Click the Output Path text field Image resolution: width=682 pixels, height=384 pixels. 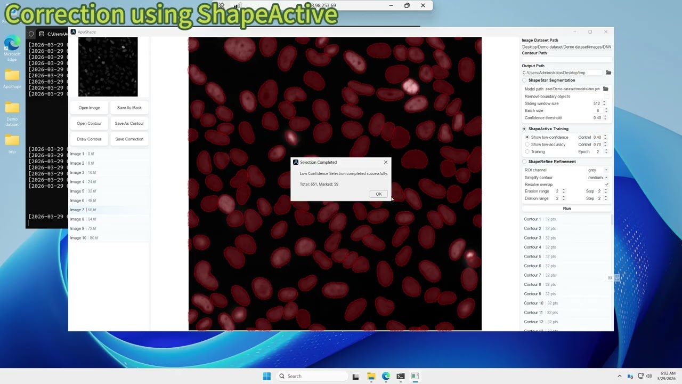(x=562, y=73)
